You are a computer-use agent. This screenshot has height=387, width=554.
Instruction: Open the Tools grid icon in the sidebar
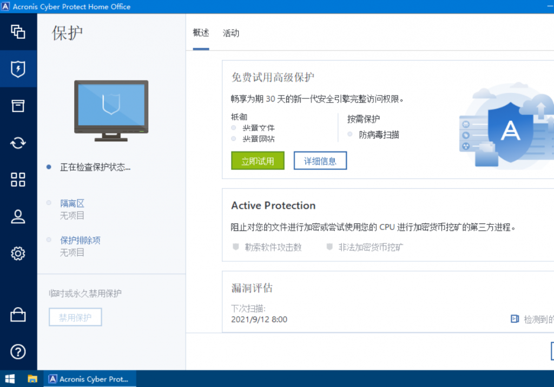pos(18,179)
